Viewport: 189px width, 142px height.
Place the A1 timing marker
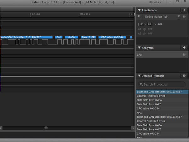pos(142,24)
